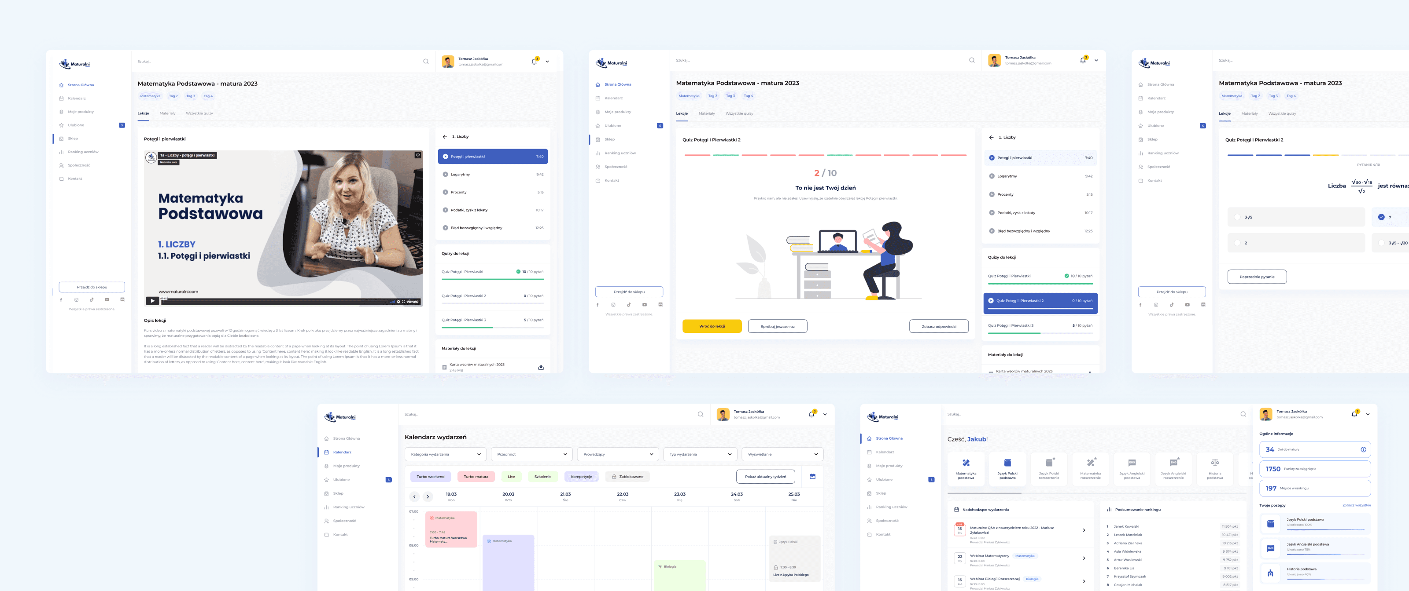Click Zobacz odpowiedzi button

pyautogui.click(x=939, y=326)
